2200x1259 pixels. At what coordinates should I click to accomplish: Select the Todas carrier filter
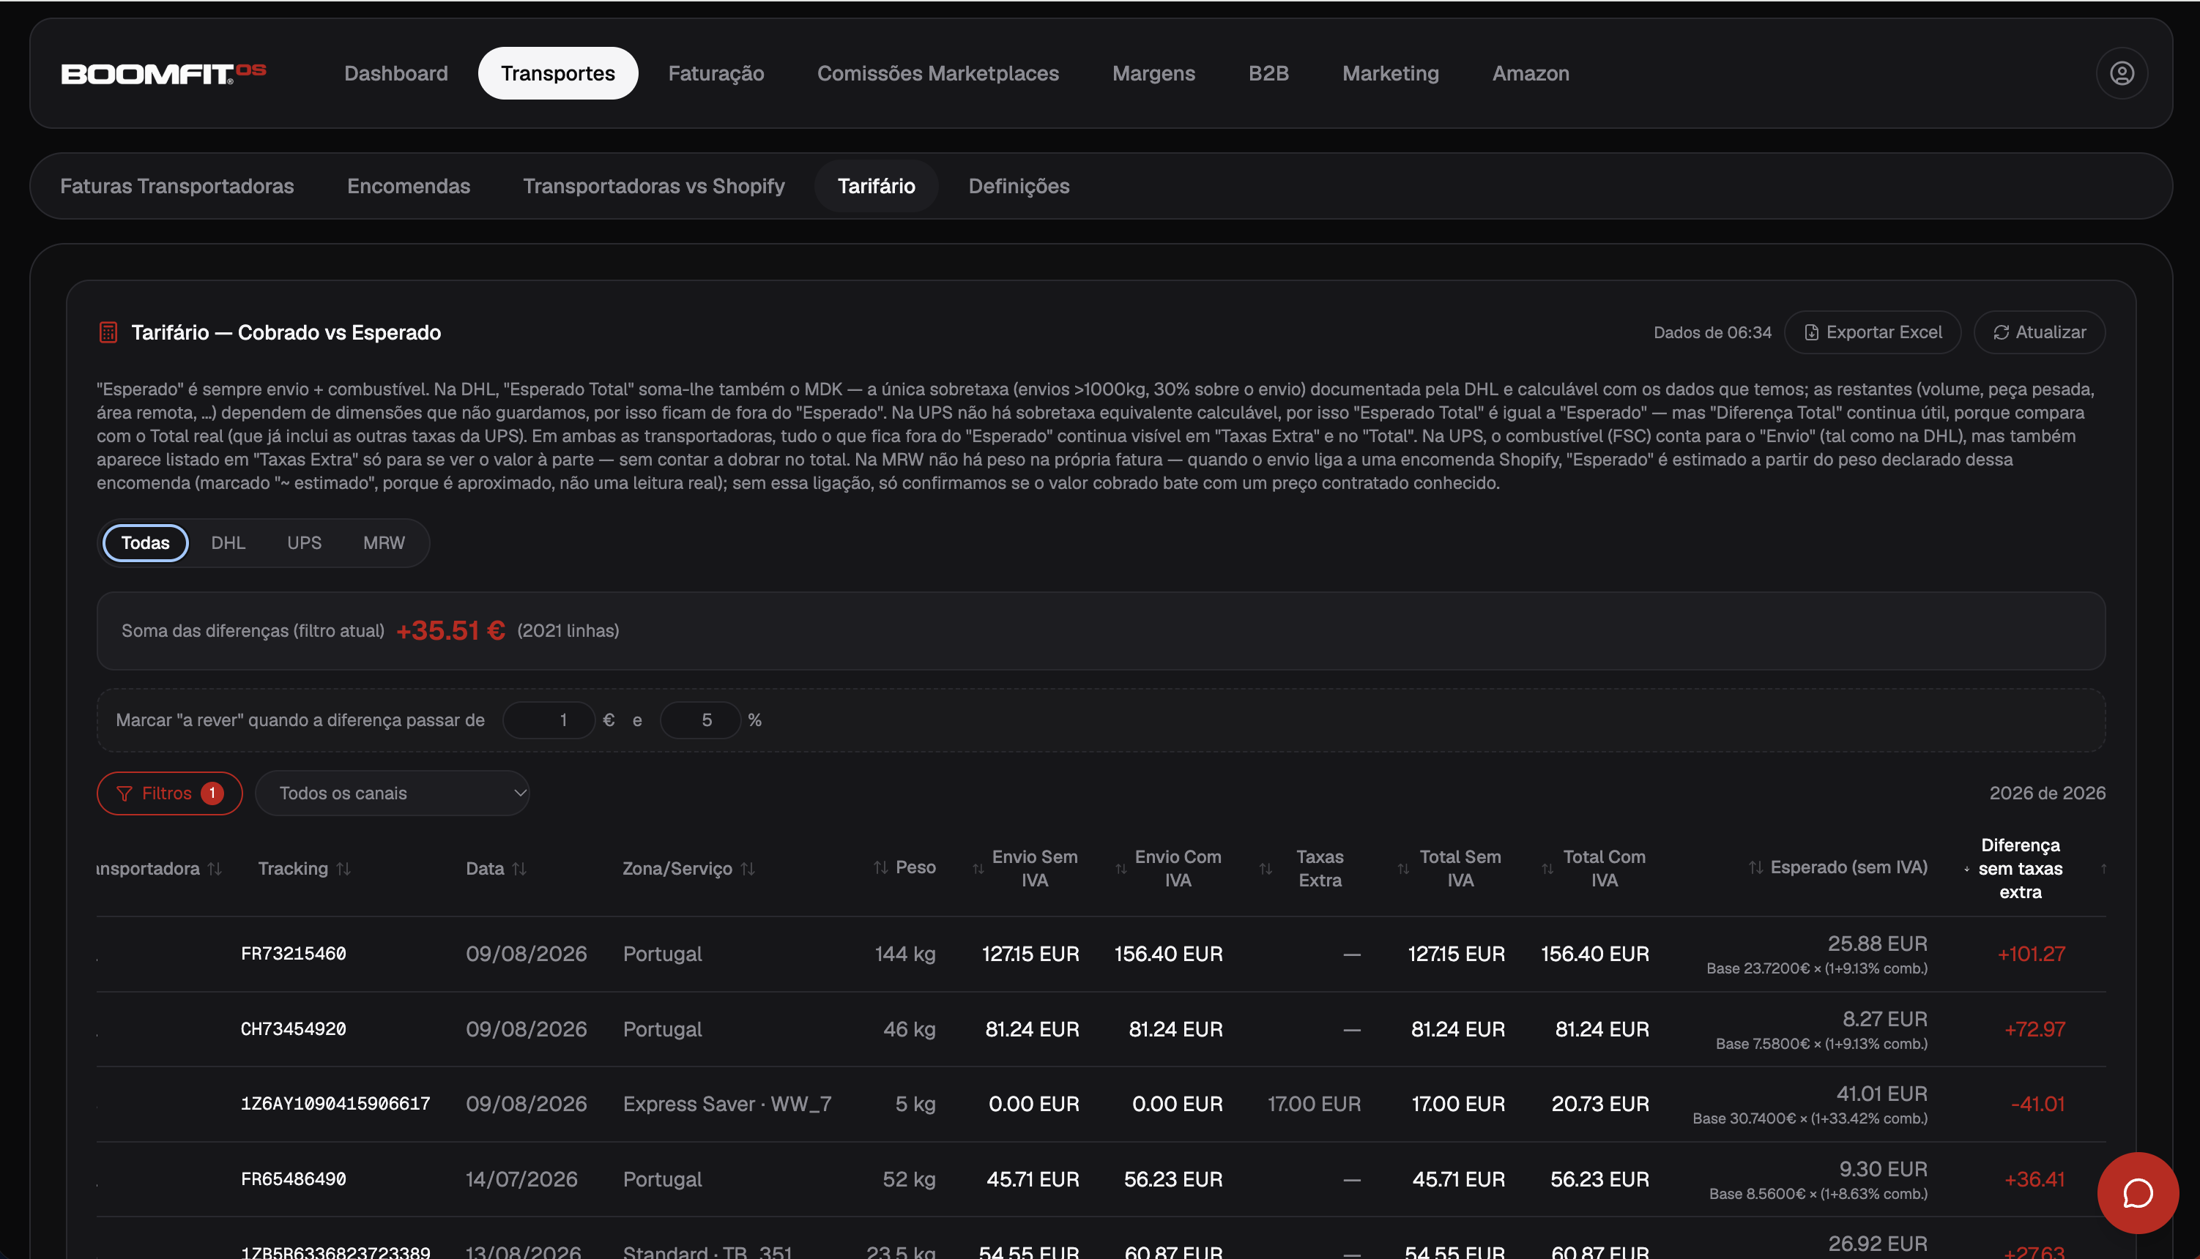[x=145, y=543]
